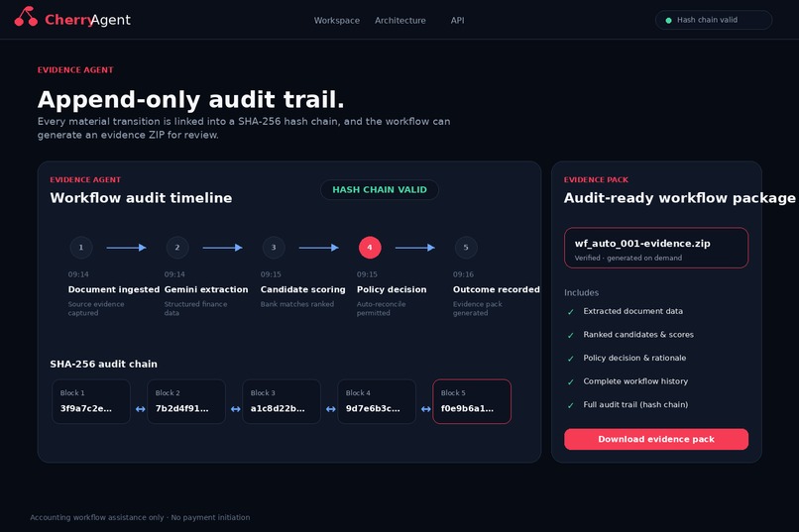799x532 pixels.
Task: Open Block 4 hash card 9d7e6b3c
Action: point(377,401)
